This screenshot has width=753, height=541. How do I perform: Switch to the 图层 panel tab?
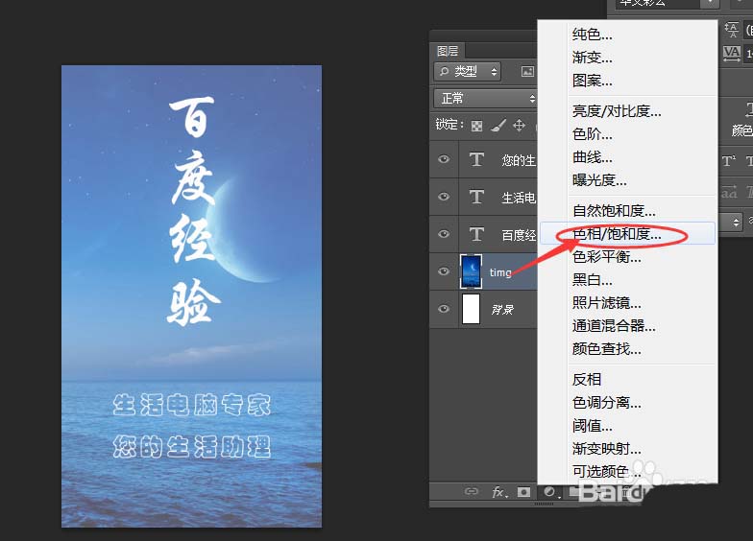(448, 51)
